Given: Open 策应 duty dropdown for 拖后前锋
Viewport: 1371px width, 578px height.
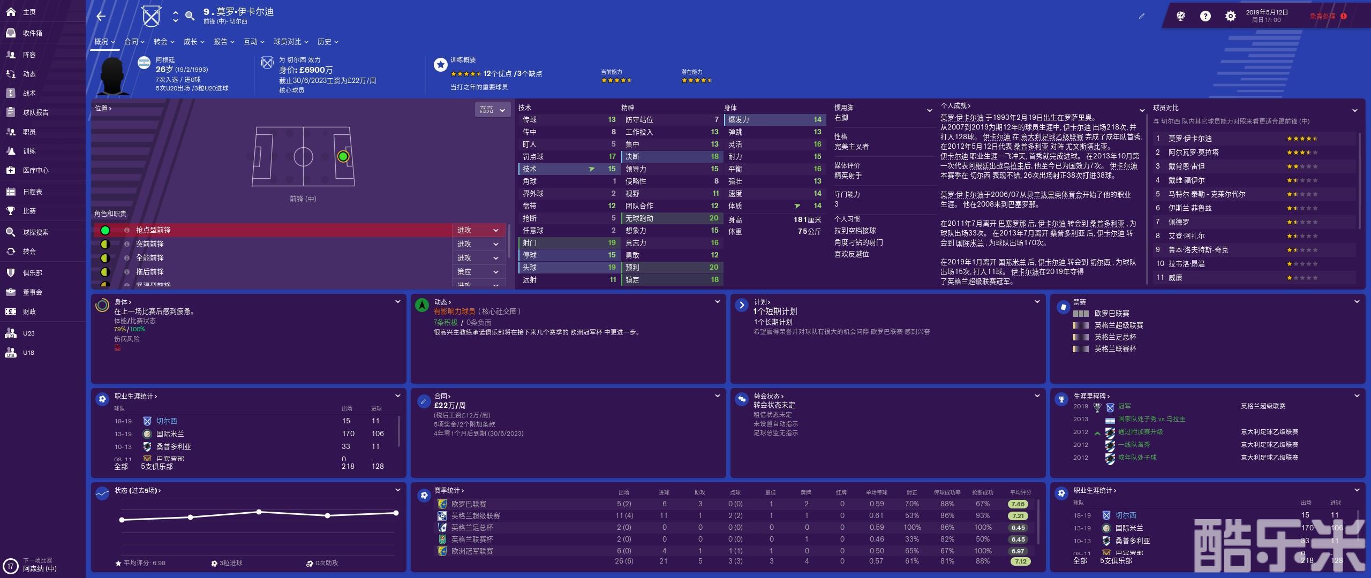Looking at the screenshot, I should point(478,272).
